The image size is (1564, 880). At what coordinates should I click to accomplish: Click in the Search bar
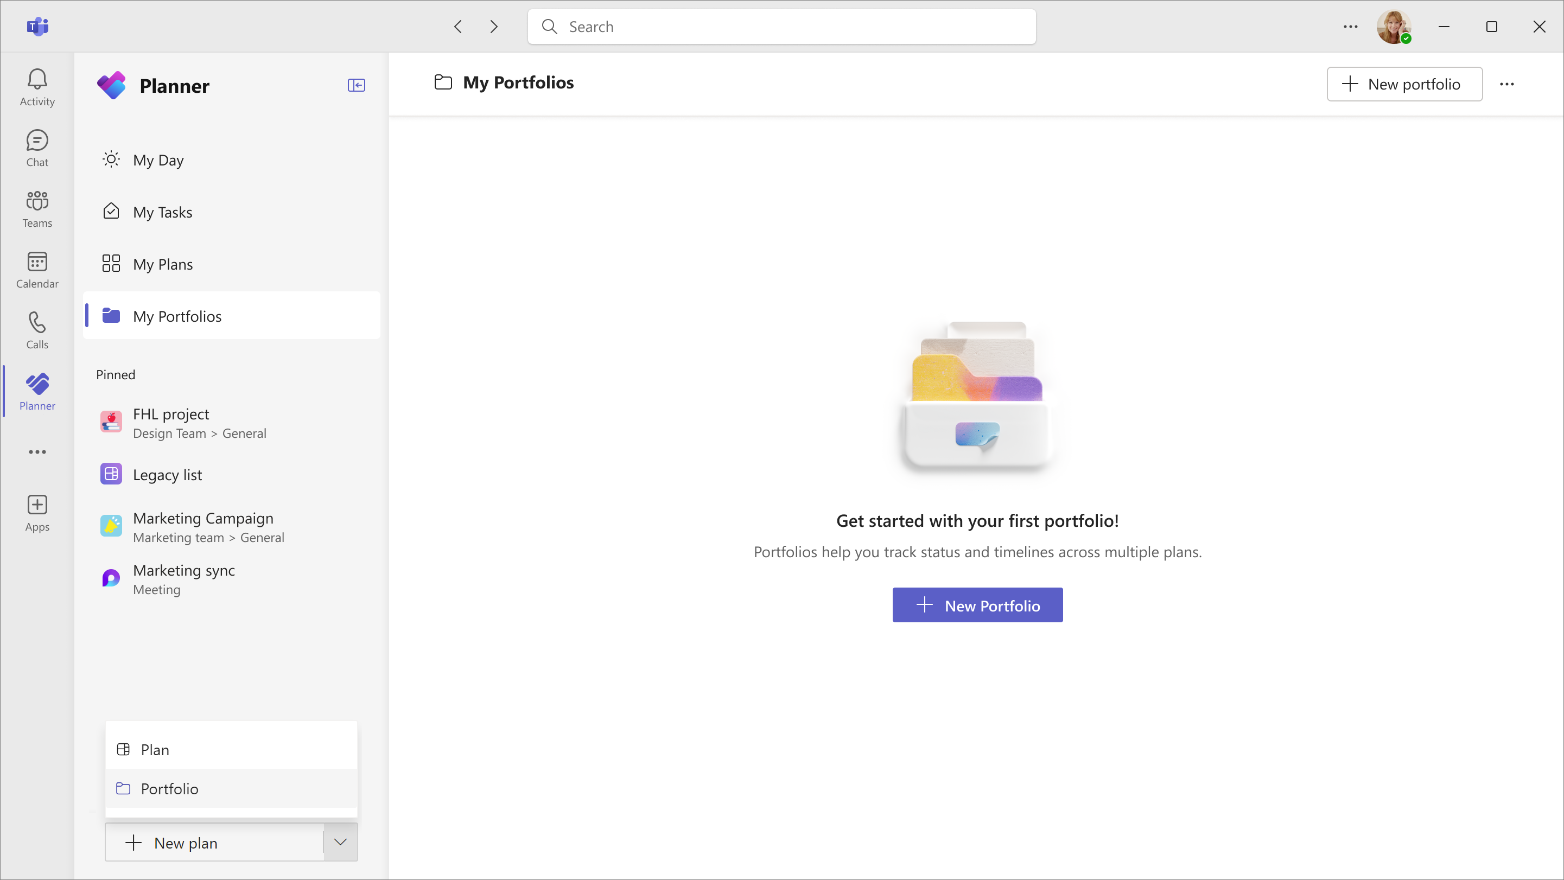click(x=781, y=26)
